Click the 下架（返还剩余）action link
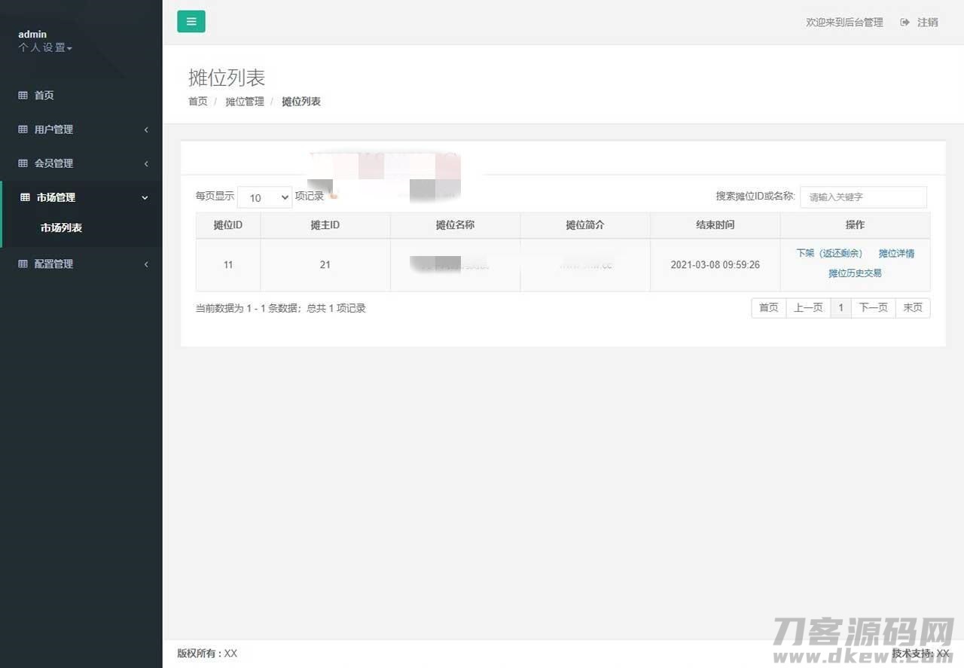The image size is (964, 668). click(x=829, y=254)
